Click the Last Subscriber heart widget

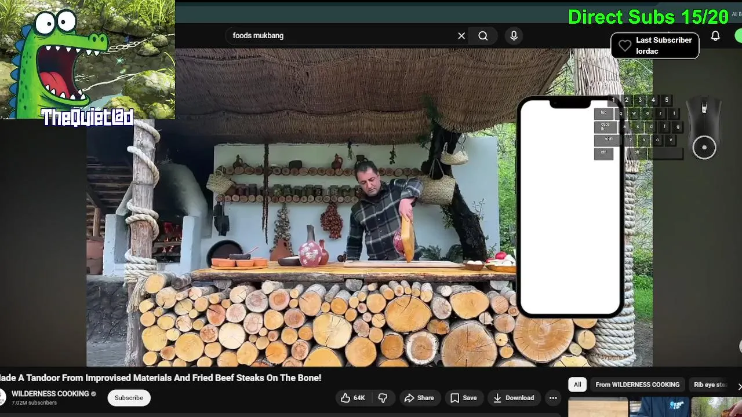654,46
